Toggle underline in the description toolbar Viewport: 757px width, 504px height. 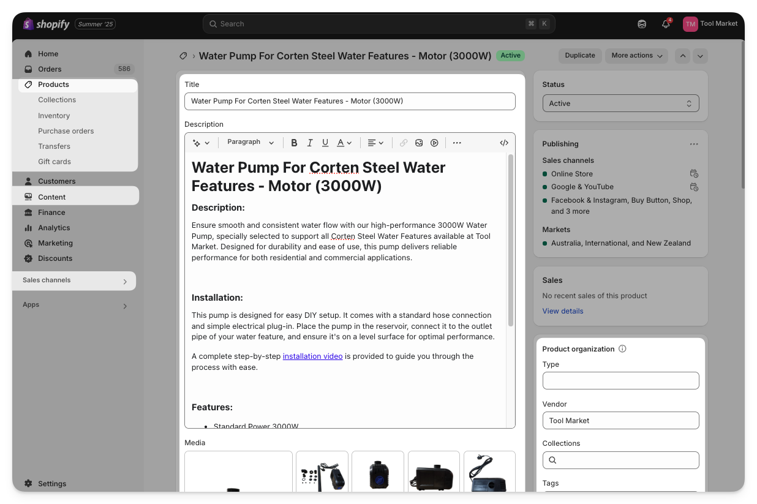[x=325, y=143]
